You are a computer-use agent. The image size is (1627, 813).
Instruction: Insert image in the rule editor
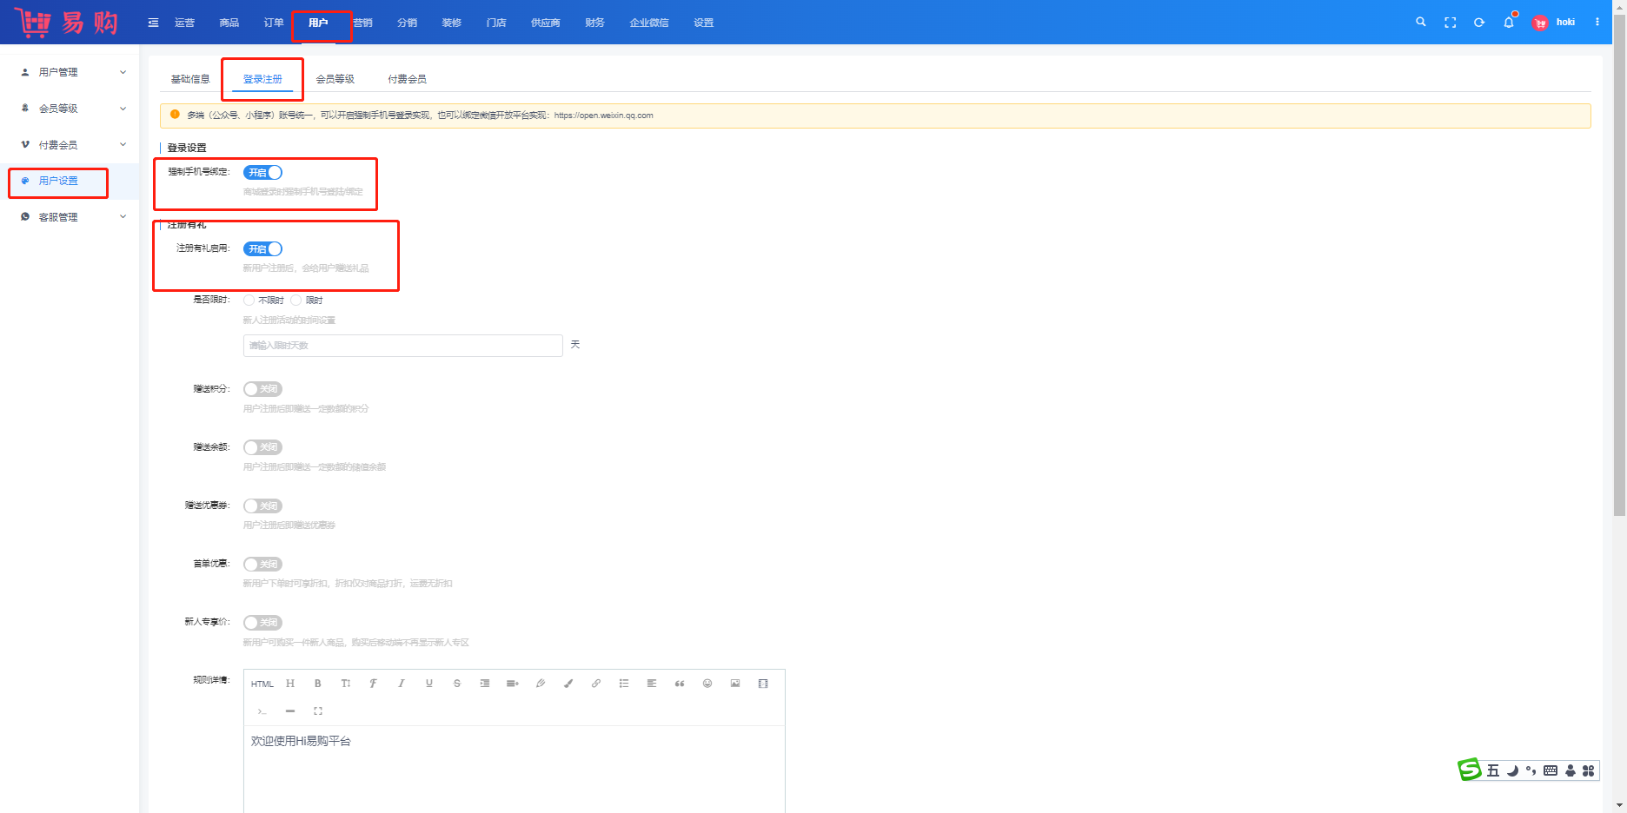pyautogui.click(x=735, y=684)
